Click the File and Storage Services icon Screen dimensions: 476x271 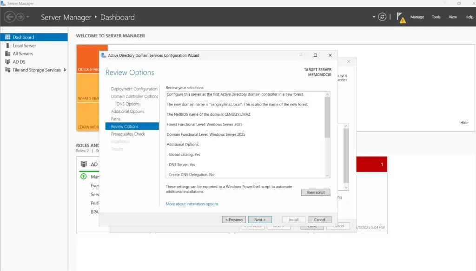(x=7, y=70)
